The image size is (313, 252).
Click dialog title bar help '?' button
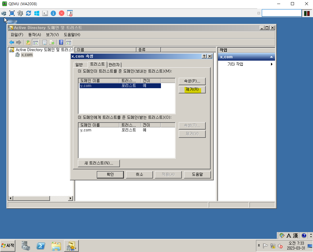[x=204, y=56]
